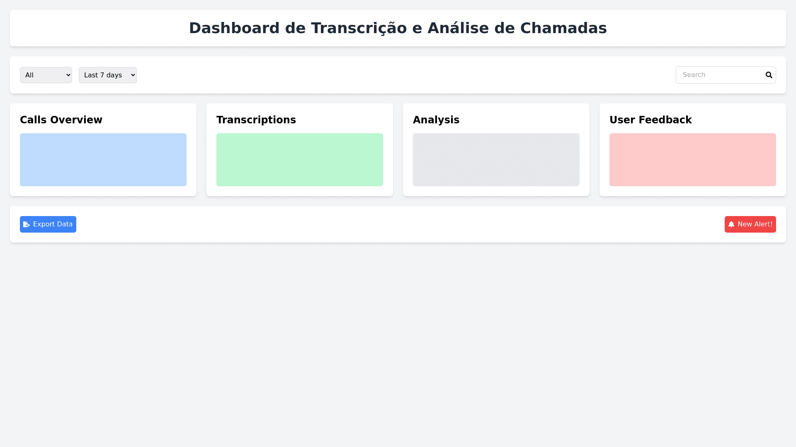Click the gray Analysis panel placeholder
Image resolution: width=796 pixels, height=447 pixels.
(496, 160)
